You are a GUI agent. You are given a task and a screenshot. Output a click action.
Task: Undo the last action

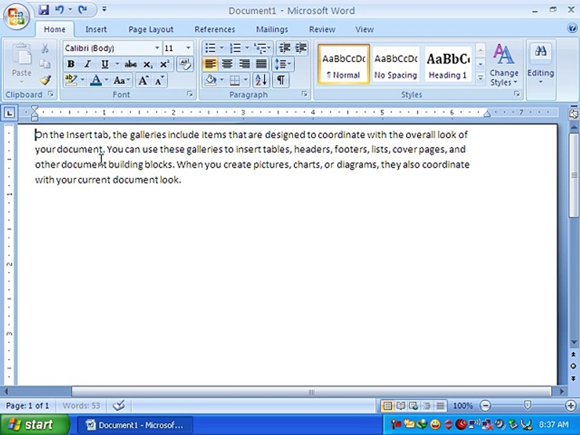point(59,10)
